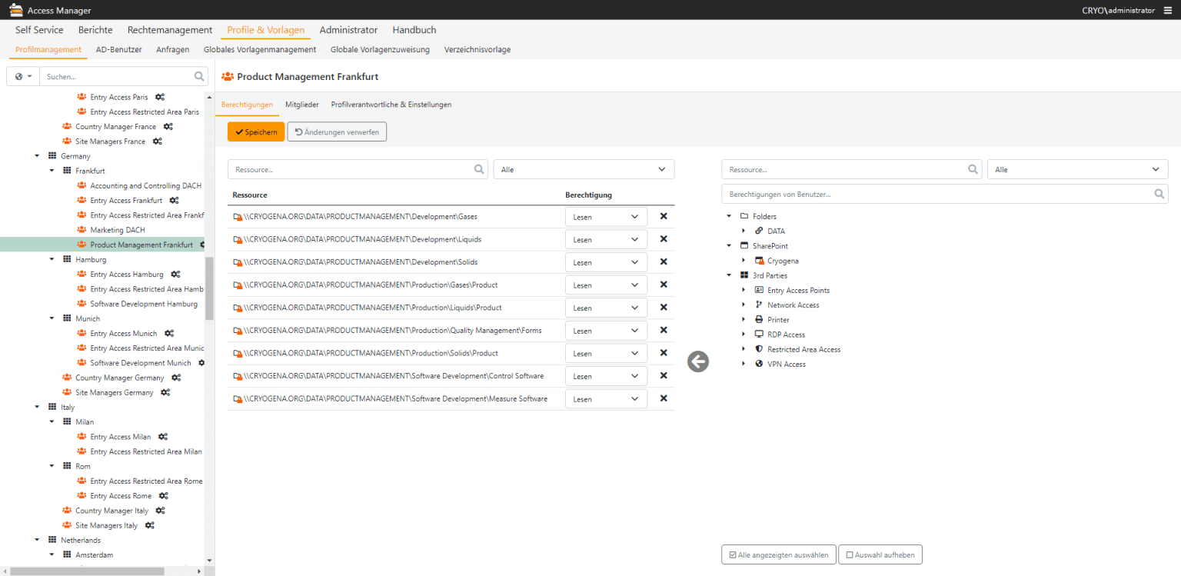This screenshot has width=1181, height=576.
Task: Click the gears icon next to Entry Access Frankfurt
Action: click(174, 201)
